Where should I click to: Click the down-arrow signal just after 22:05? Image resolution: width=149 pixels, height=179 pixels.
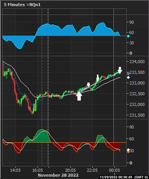[x=98, y=78]
